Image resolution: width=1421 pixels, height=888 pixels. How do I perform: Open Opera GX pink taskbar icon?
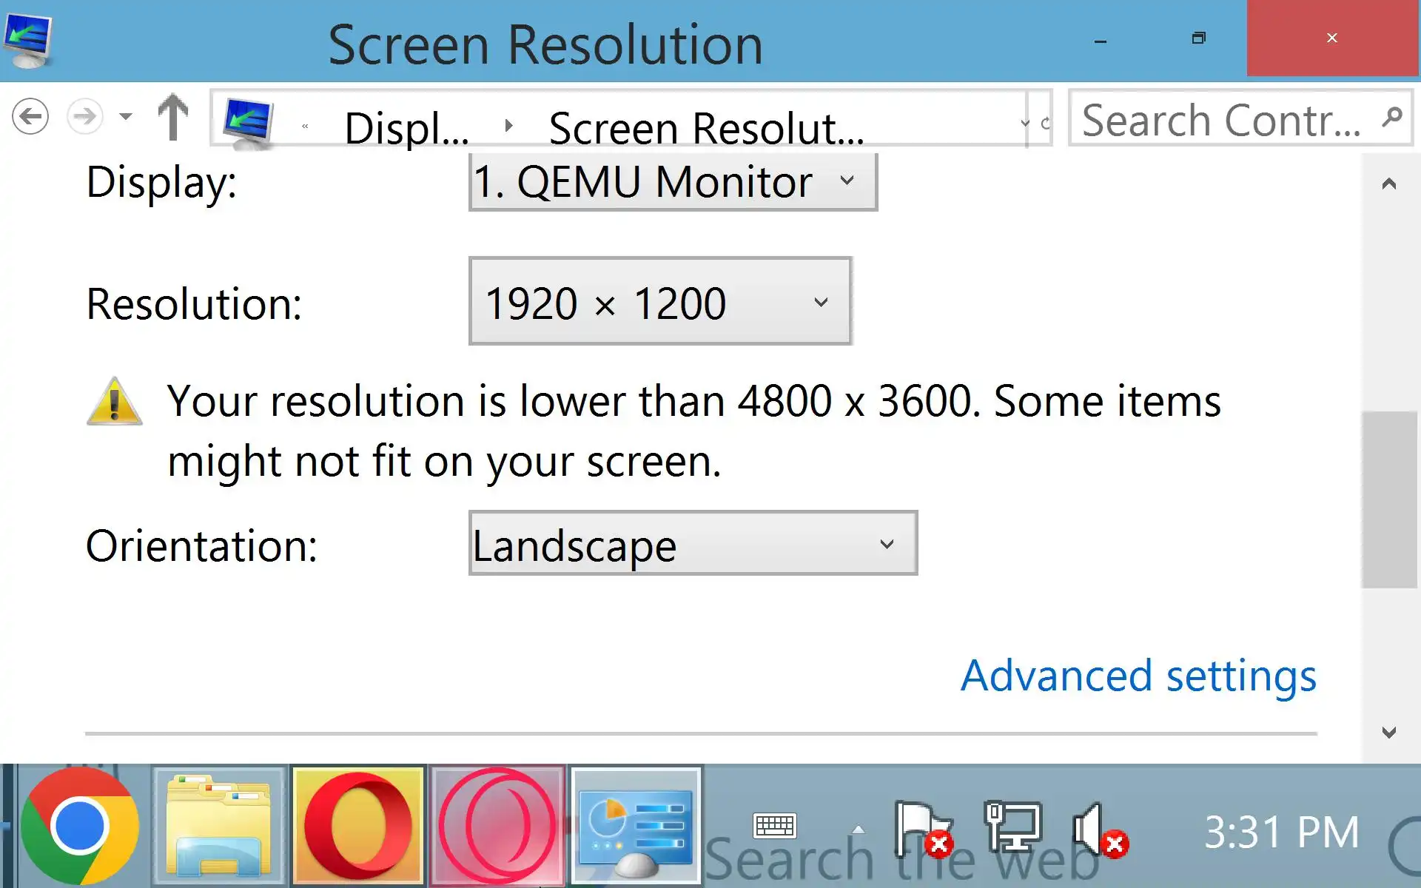[x=497, y=826]
